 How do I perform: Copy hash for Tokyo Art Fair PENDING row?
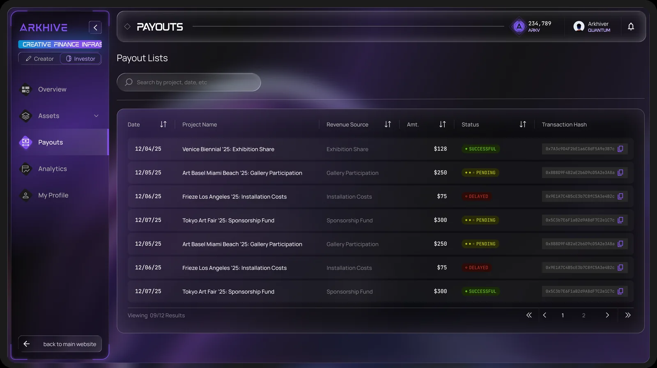620,220
